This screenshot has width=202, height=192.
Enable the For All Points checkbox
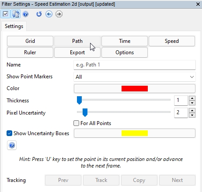77,123
